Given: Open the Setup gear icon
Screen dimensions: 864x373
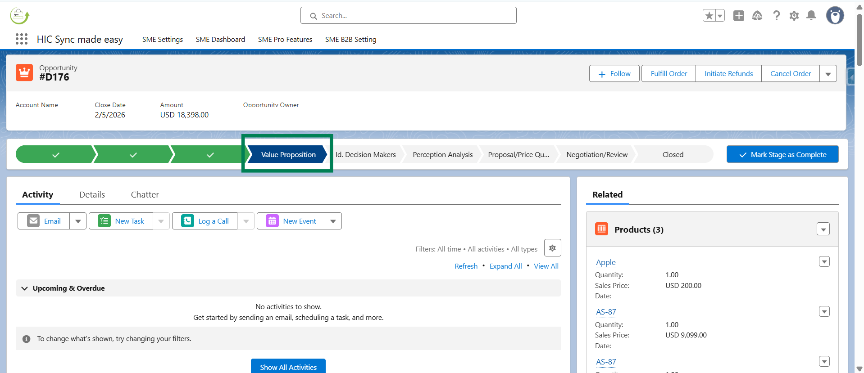Looking at the screenshot, I should pyautogui.click(x=794, y=16).
